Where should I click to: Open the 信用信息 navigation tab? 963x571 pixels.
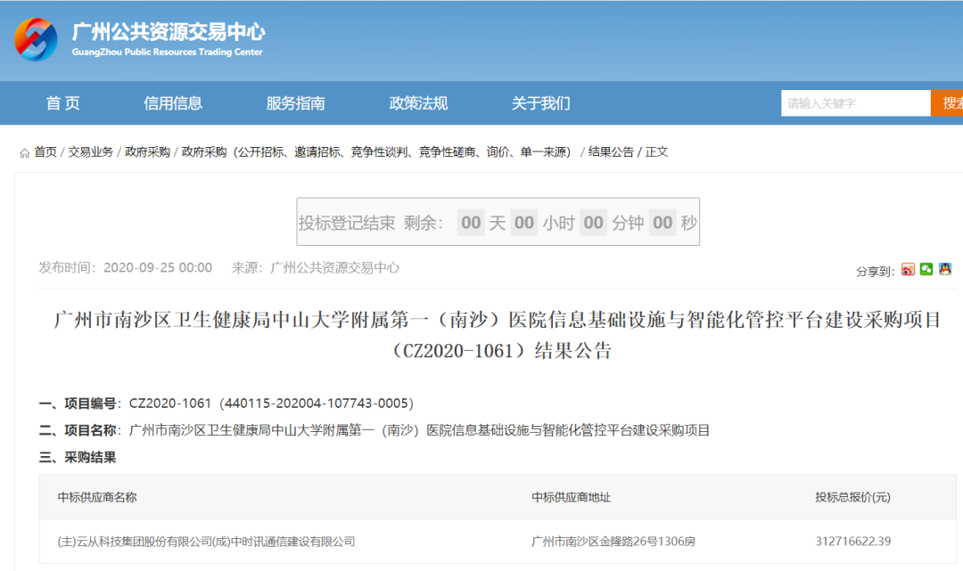point(173,103)
